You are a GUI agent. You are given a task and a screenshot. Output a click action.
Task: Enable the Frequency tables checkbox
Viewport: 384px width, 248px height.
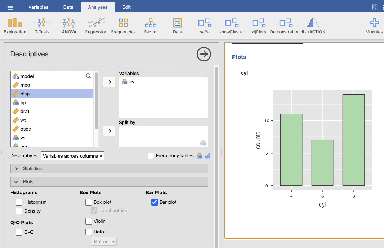tap(151, 156)
